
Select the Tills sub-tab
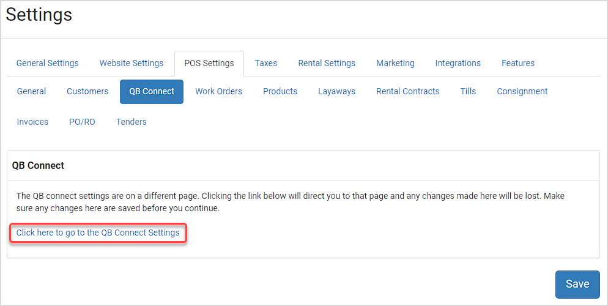pos(468,91)
